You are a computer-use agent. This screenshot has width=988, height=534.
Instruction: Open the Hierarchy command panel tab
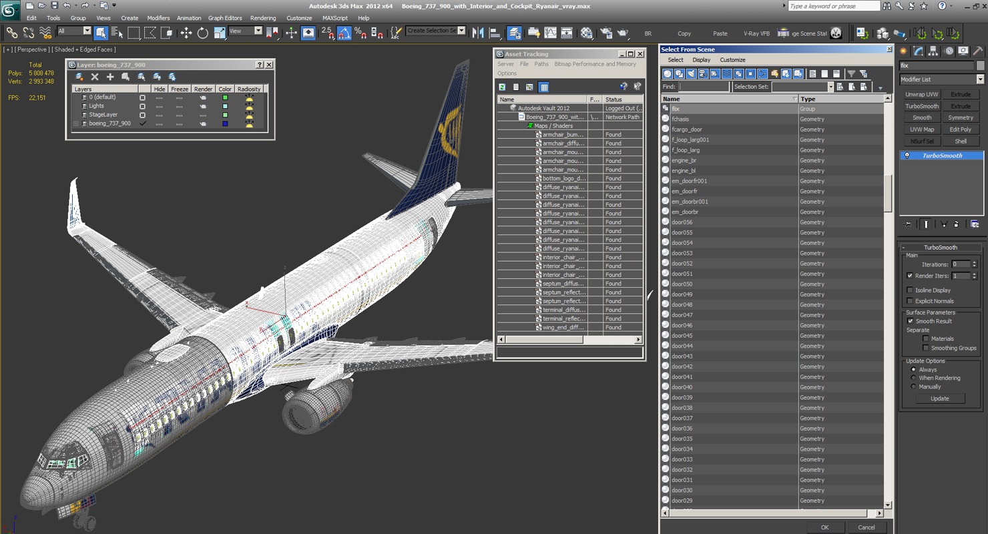click(933, 51)
